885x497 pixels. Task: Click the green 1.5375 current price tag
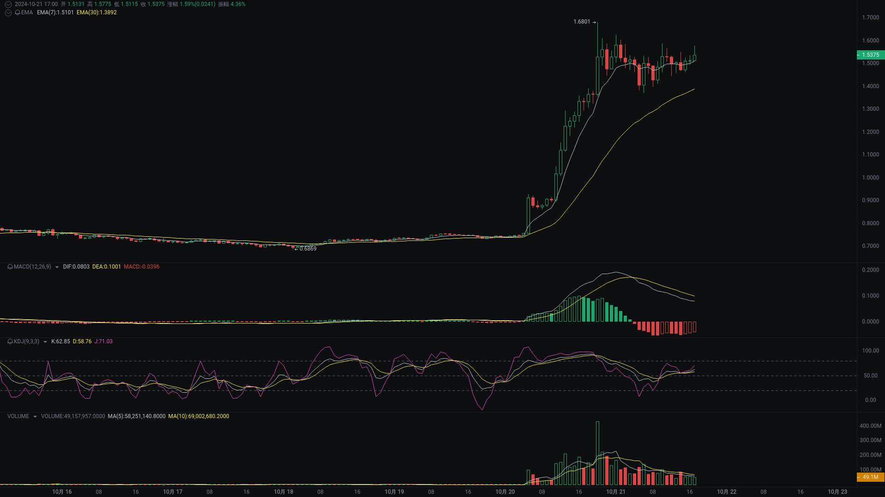click(x=871, y=55)
